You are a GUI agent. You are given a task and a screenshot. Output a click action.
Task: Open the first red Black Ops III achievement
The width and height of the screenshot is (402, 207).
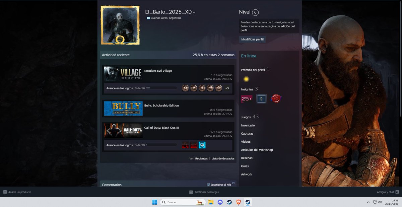tap(185, 145)
